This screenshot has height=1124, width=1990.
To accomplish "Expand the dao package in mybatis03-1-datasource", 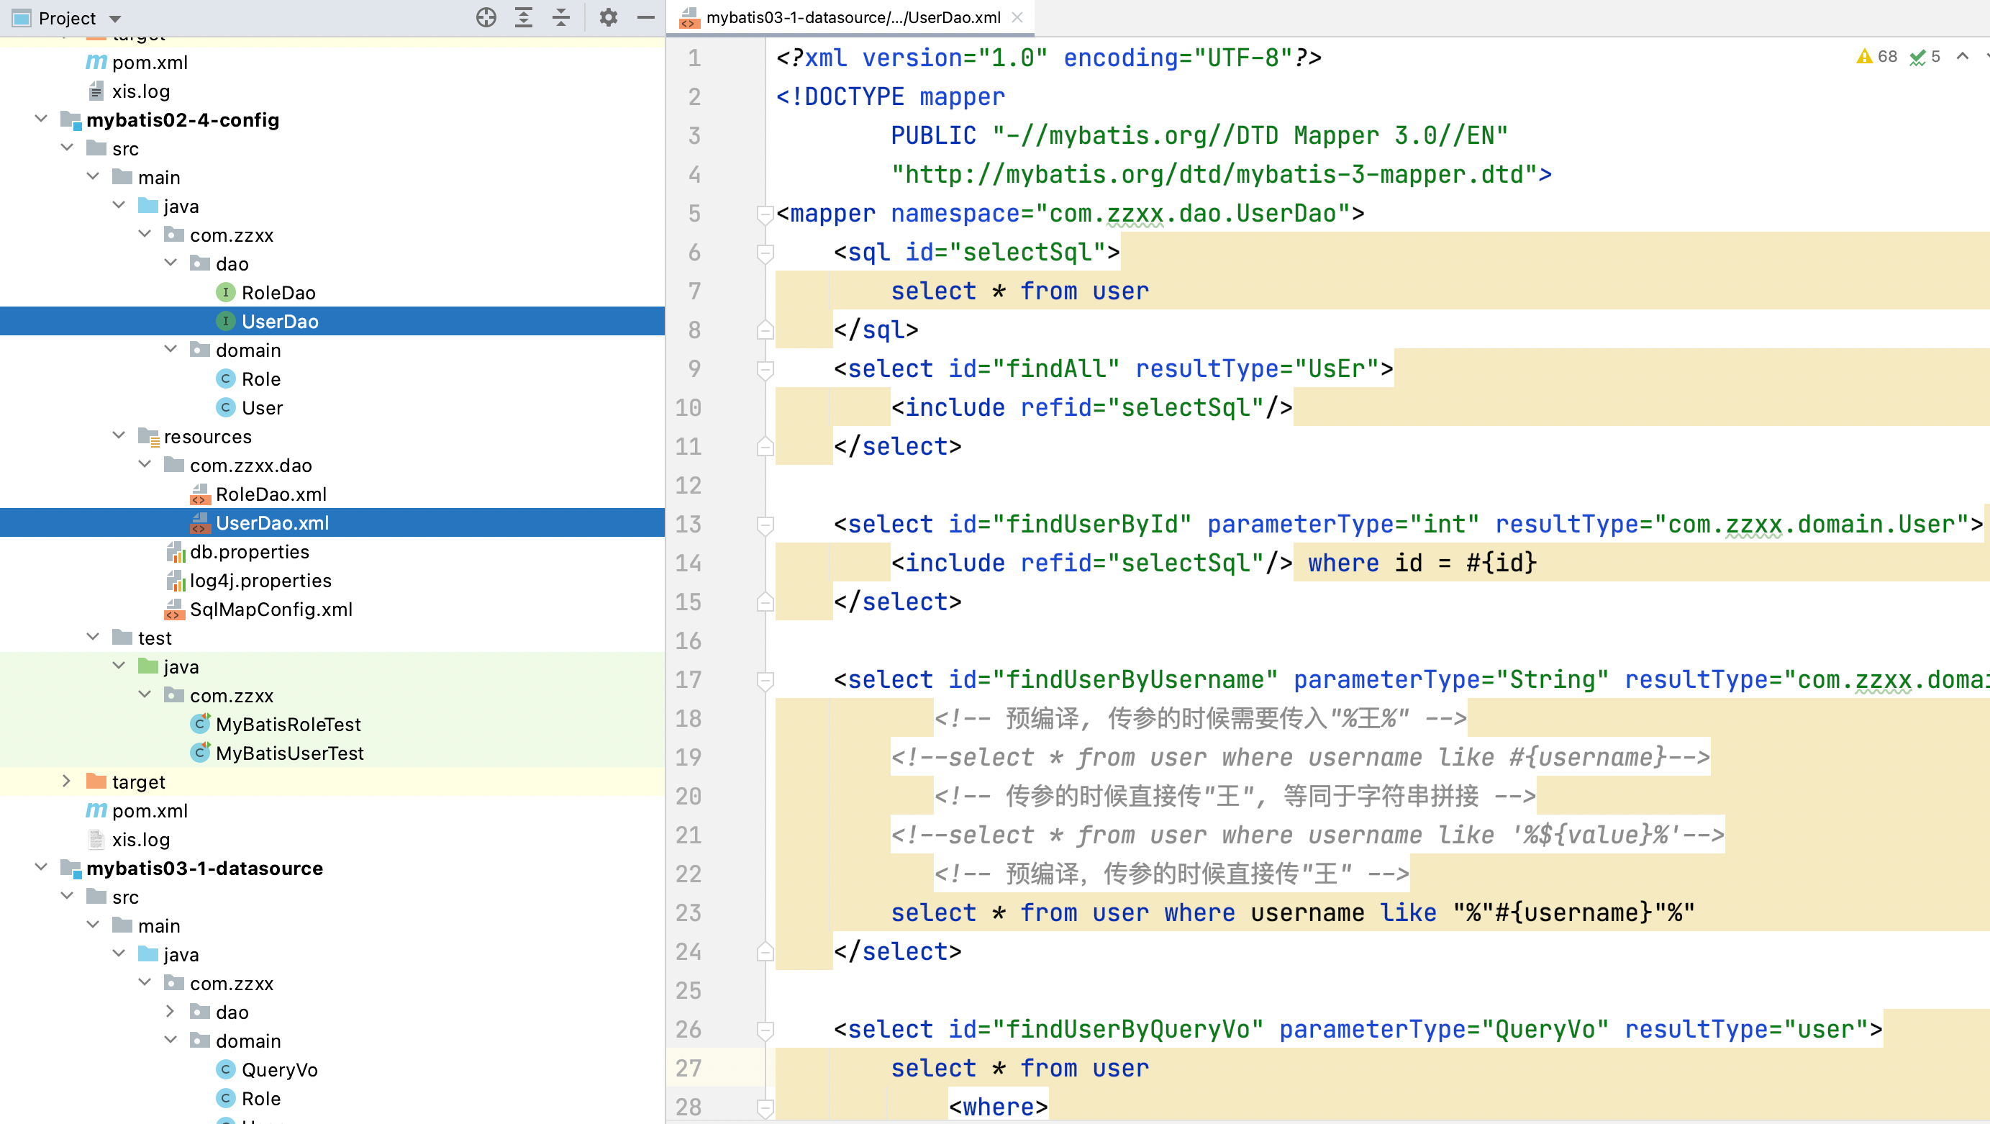I will pos(171,1011).
